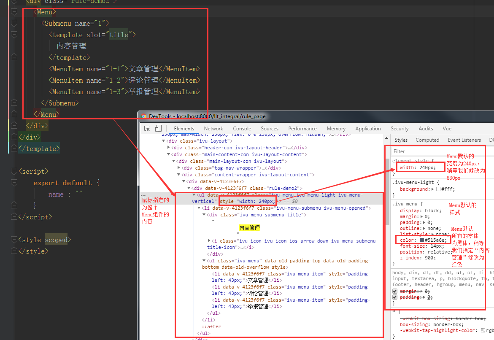Open the ellipsis menu beside the selected ul node
The height and width of the screenshot is (340, 494).
tap(143, 195)
